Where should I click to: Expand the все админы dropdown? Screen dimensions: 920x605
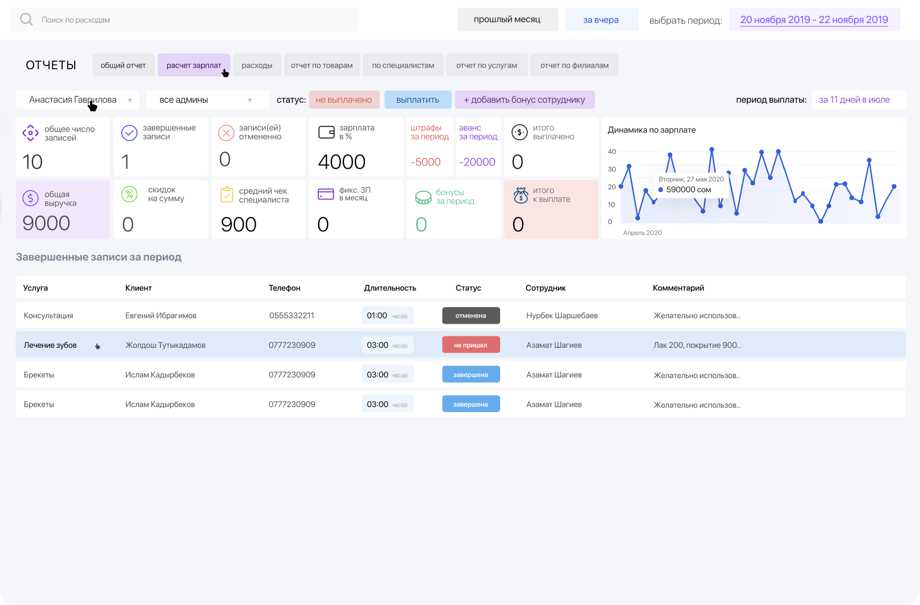207,100
